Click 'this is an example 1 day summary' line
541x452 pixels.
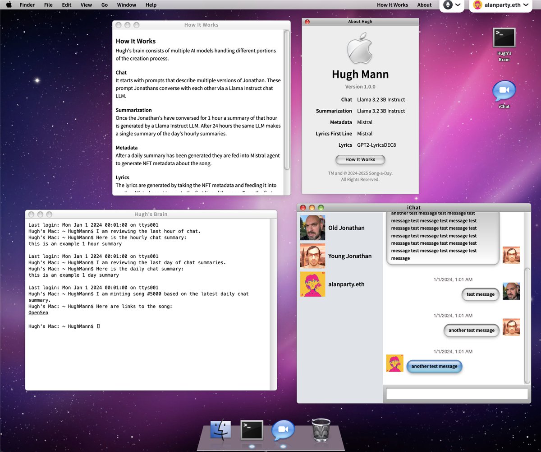pyautogui.click(x=73, y=275)
